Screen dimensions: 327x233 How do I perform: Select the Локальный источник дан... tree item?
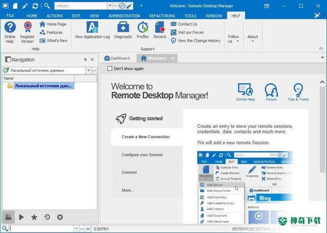tap(43, 86)
